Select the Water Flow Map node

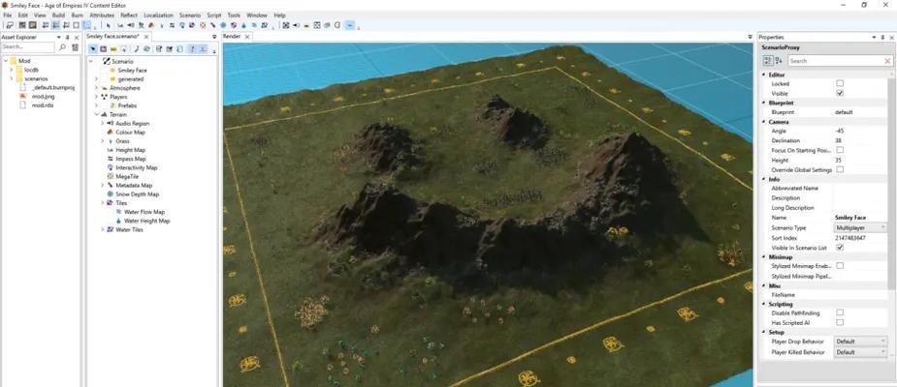(x=144, y=212)
